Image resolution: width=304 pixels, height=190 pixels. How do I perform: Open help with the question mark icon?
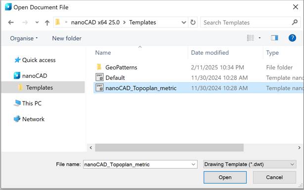tap(292, 38)
